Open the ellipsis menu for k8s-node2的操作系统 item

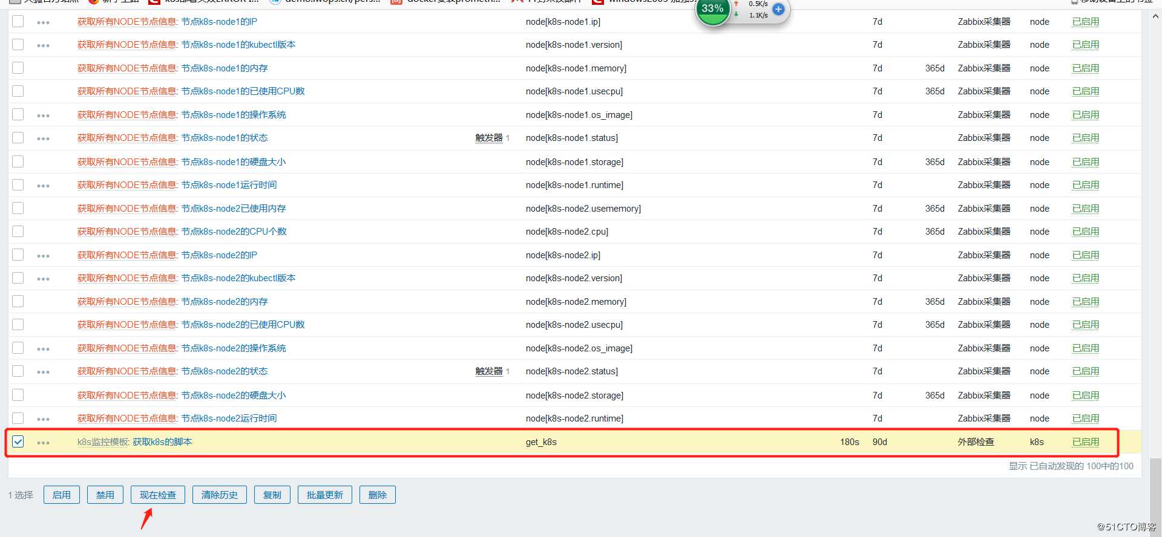pyautogui.click(x=43, y=349)
